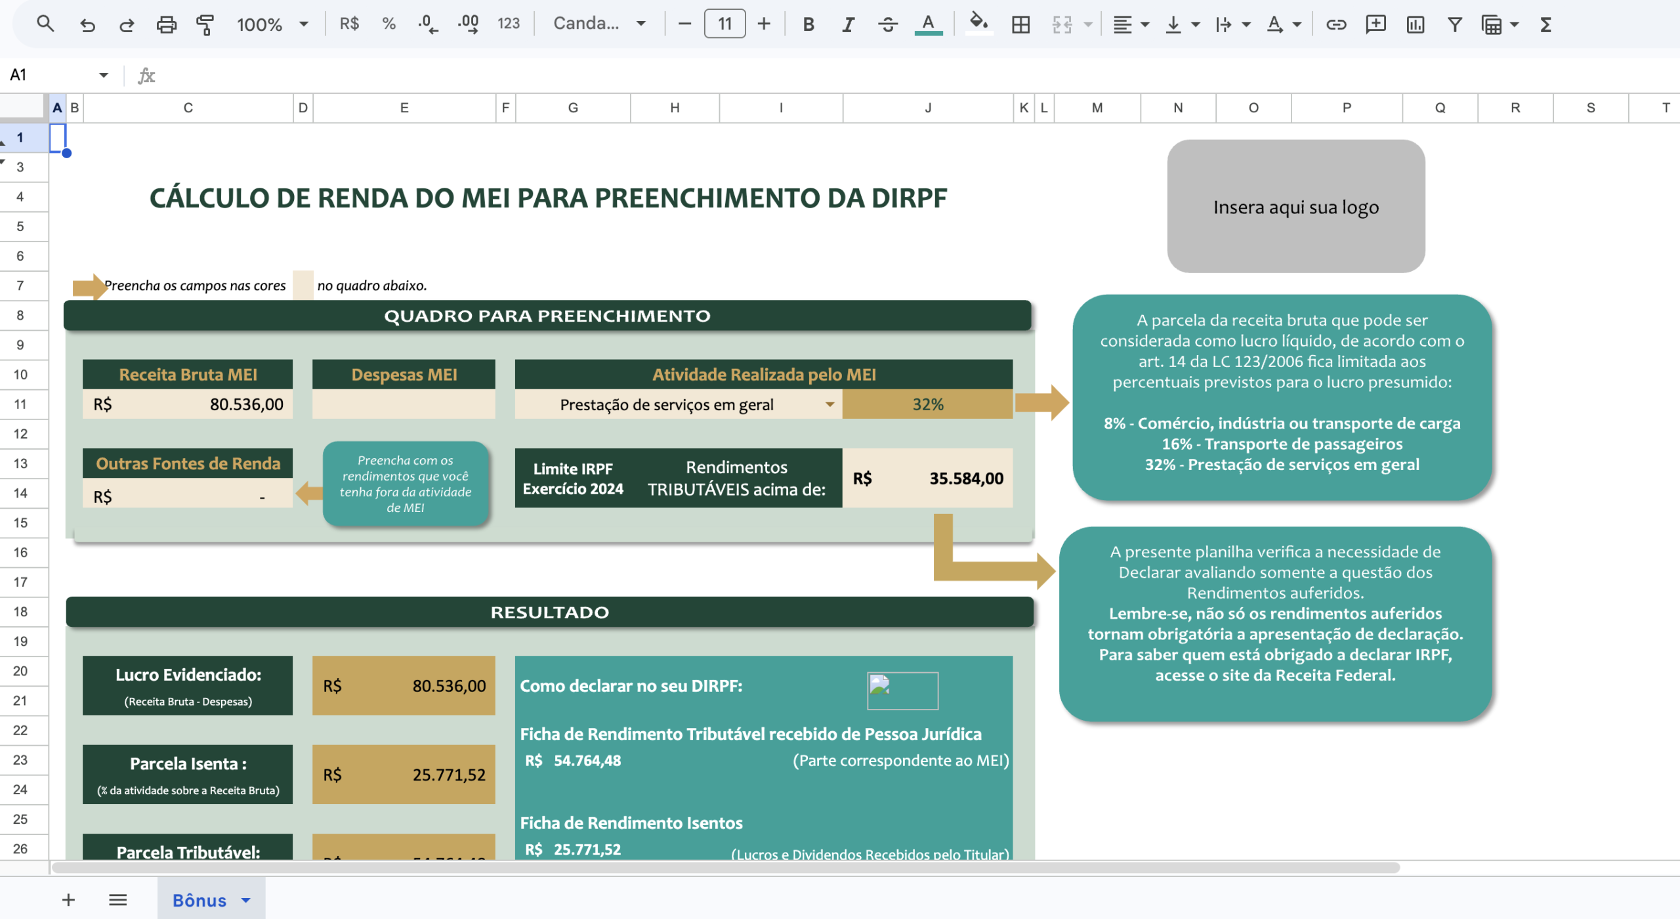This screenshot has width=1680, height=919.
Task: Click the borders icon
Action: [1020, 24]
